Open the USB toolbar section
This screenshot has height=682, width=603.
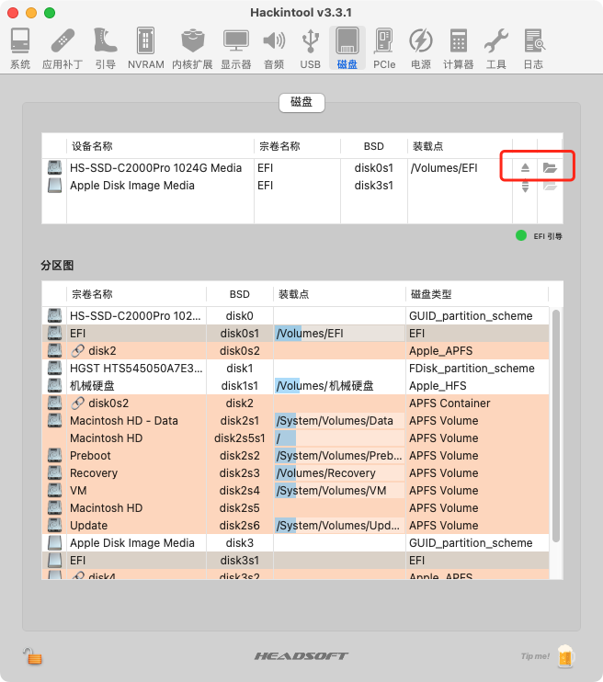click(310, 49)
